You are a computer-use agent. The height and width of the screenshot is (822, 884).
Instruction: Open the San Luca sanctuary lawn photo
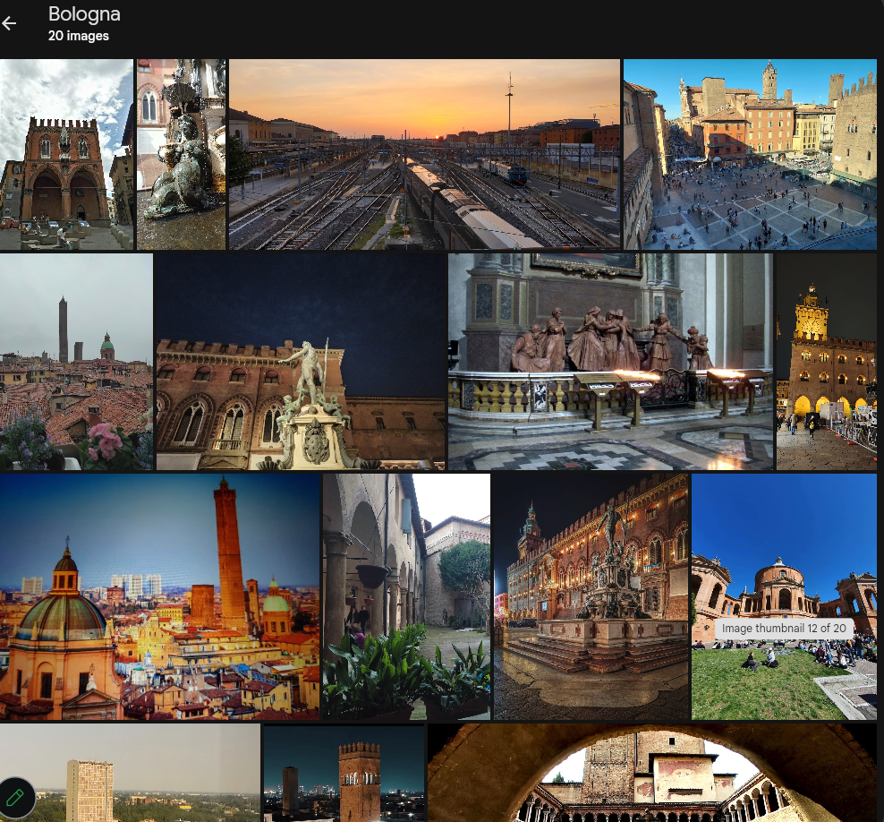[784, 597]
